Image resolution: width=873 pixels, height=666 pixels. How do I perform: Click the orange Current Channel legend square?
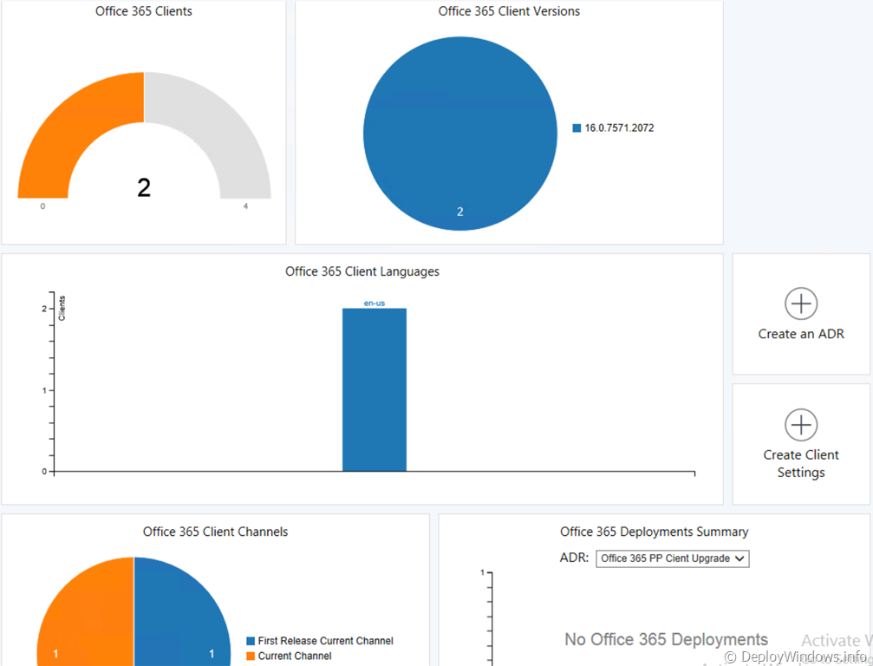click(251, 656)
